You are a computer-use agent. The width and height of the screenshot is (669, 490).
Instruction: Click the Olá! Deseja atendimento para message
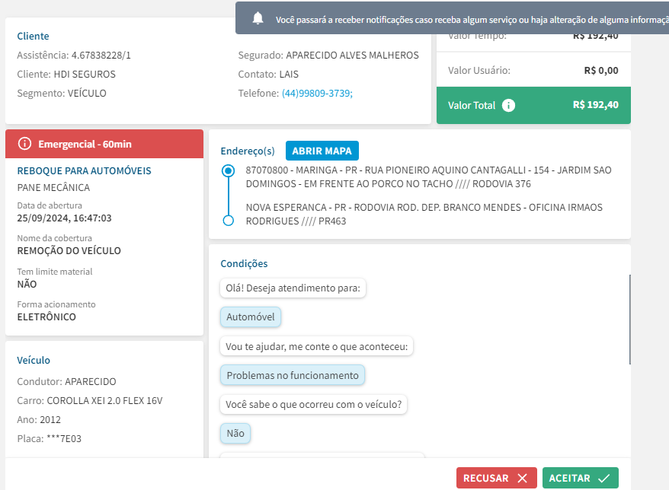(x=293, y=288)
